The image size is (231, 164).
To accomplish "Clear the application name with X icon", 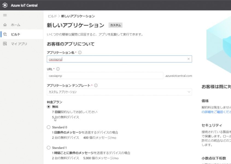I will tap(188, 59).
